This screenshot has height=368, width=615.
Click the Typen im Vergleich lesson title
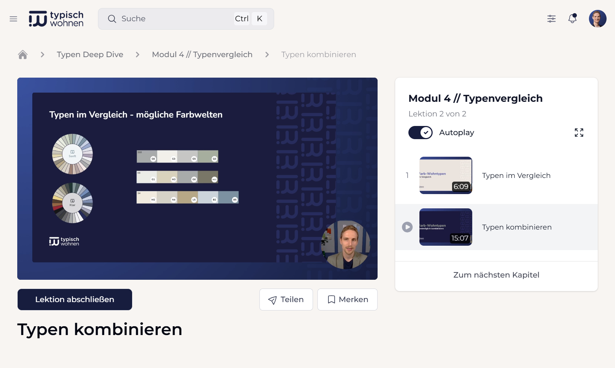tap(516, 175)
